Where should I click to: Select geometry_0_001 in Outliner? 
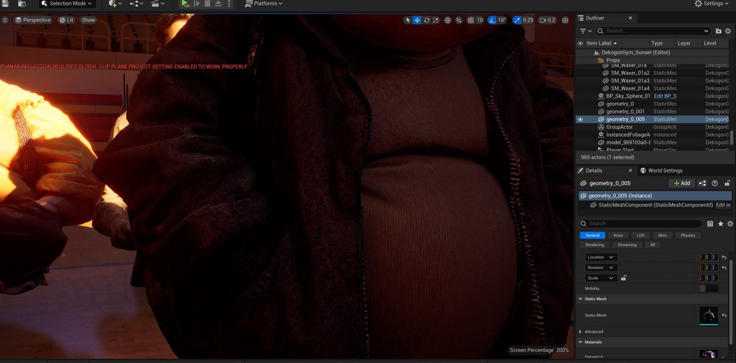[x=625, y=112]
